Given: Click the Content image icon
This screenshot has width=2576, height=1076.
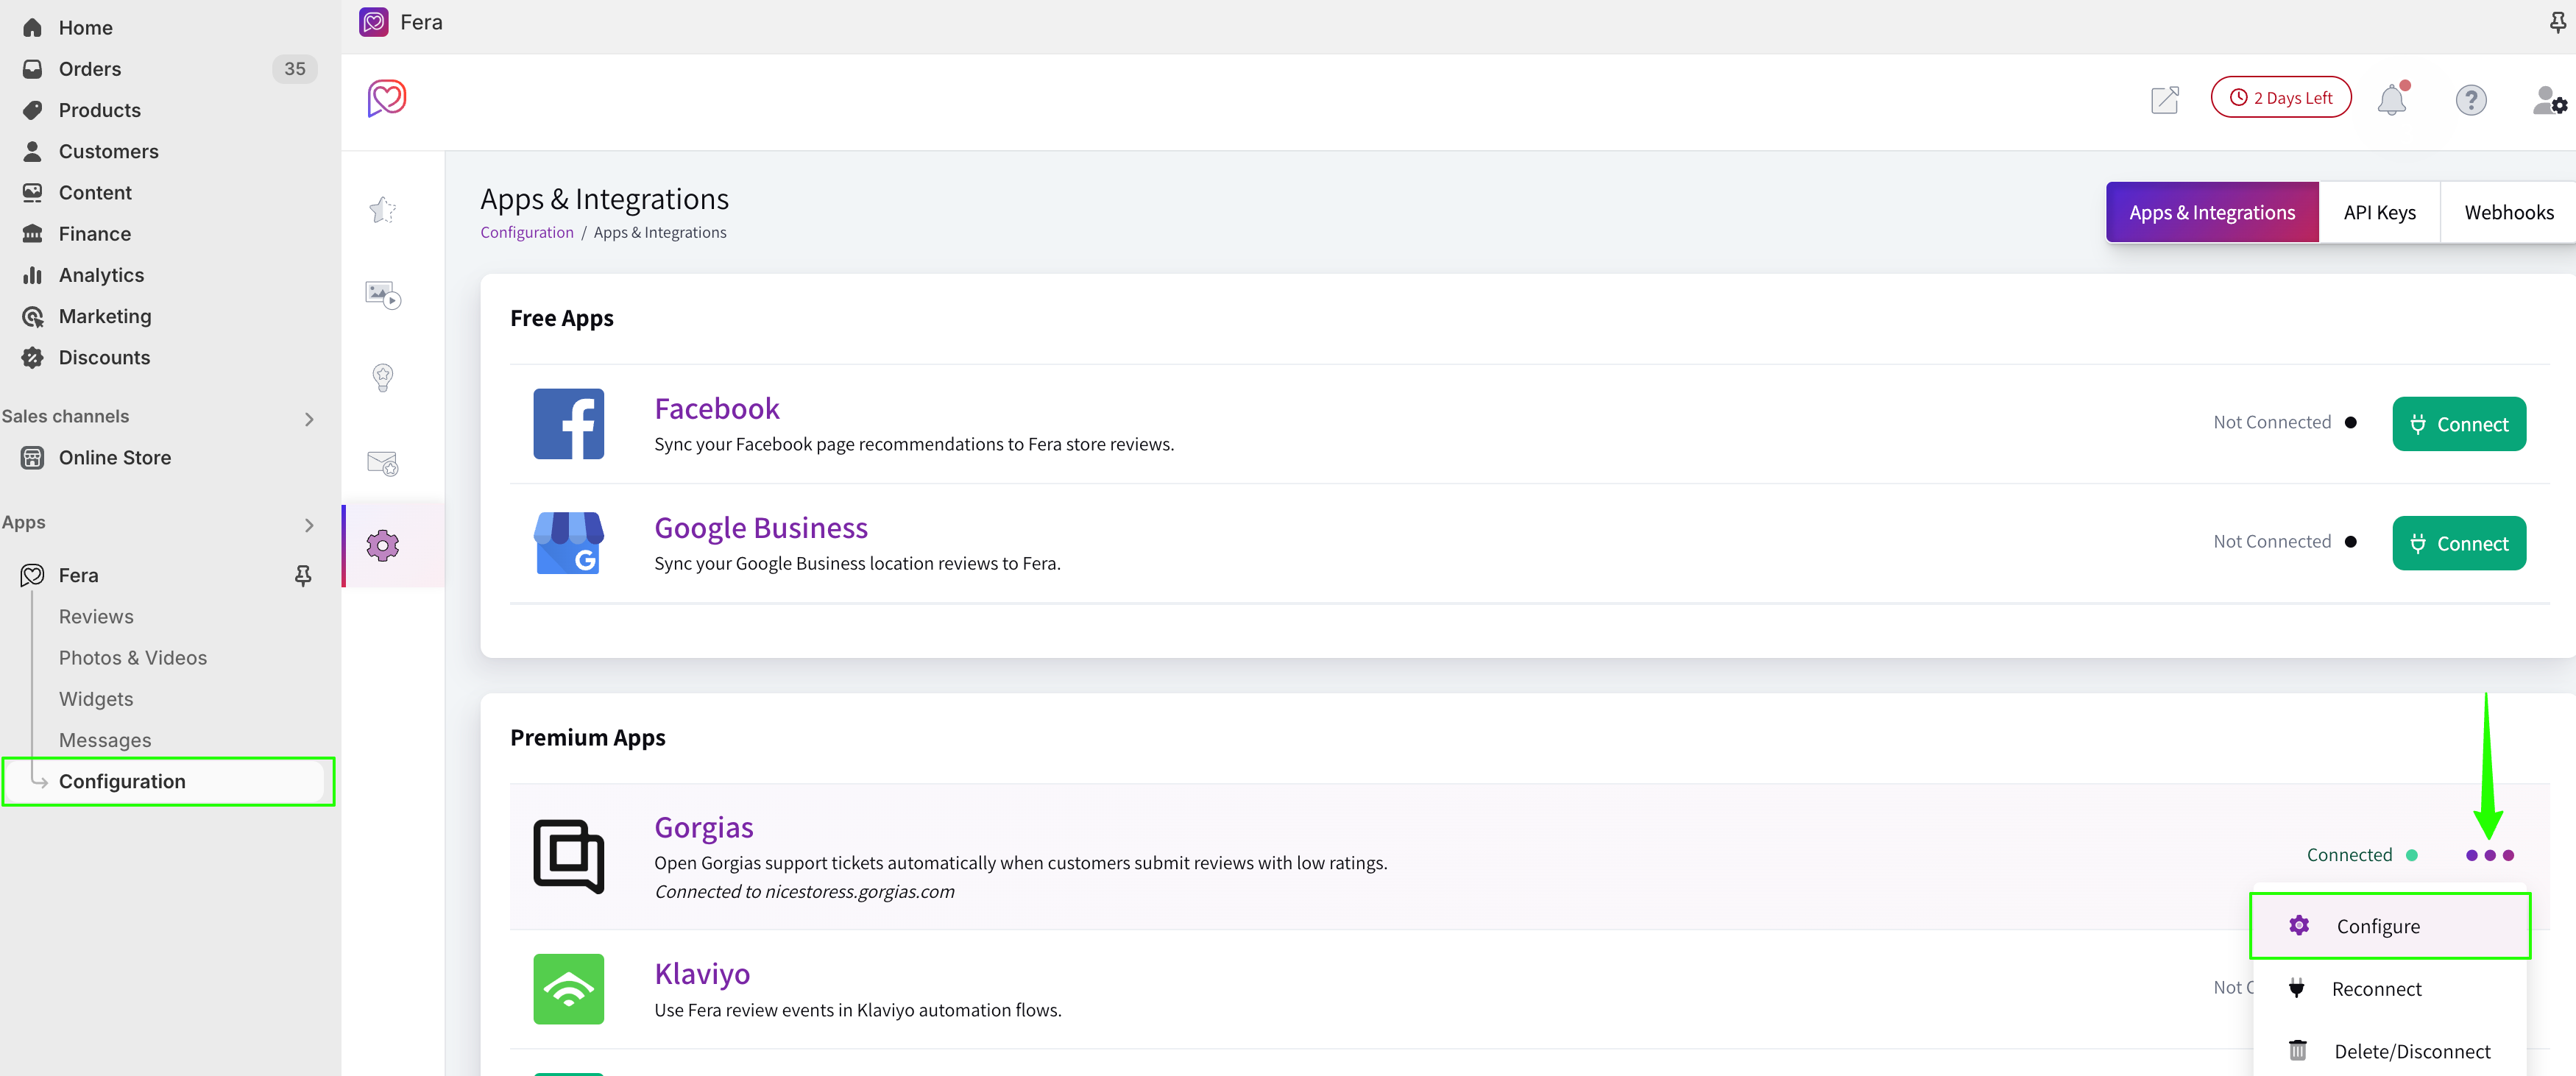Looking at the screenshot, I should click(32, 192).
